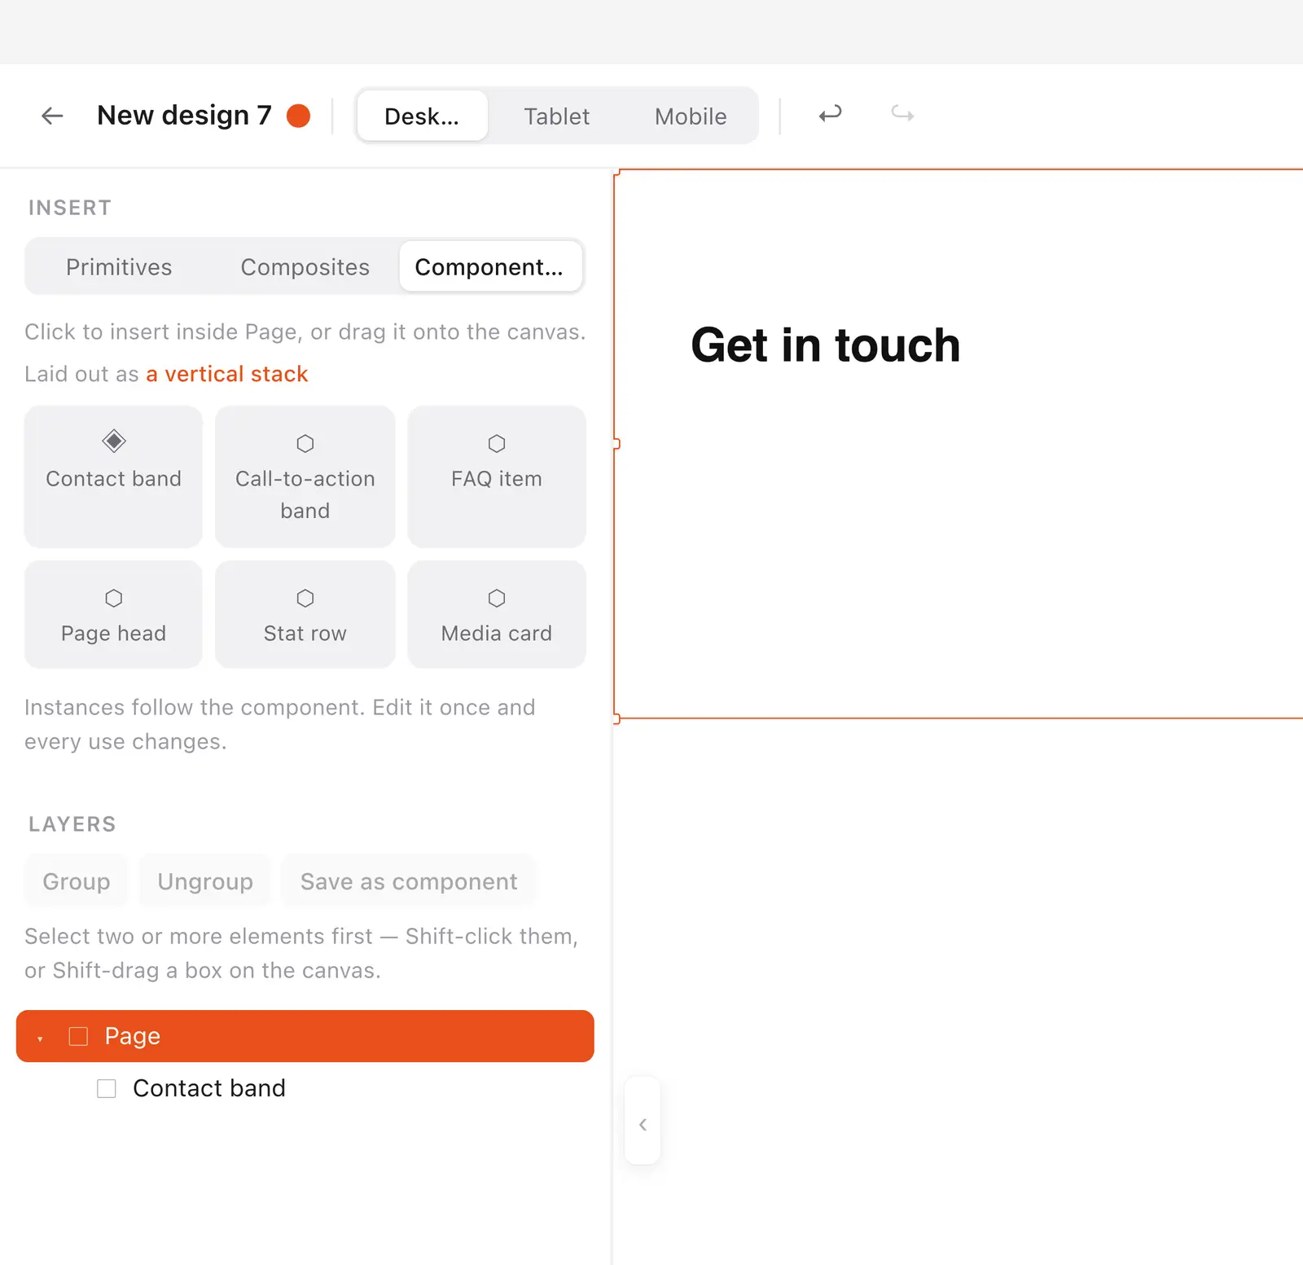Open the Composites insert tab

[x=305, y=266]
